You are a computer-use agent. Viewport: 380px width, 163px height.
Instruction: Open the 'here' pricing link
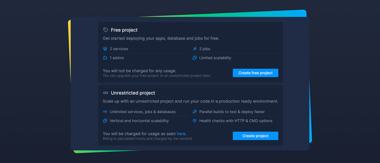pyautogui.click(x=181, y=134)
